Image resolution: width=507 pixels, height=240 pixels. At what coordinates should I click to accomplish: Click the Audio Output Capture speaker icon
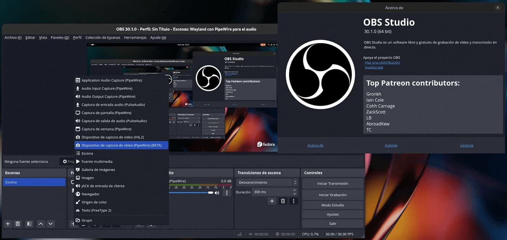pos(78,97)
